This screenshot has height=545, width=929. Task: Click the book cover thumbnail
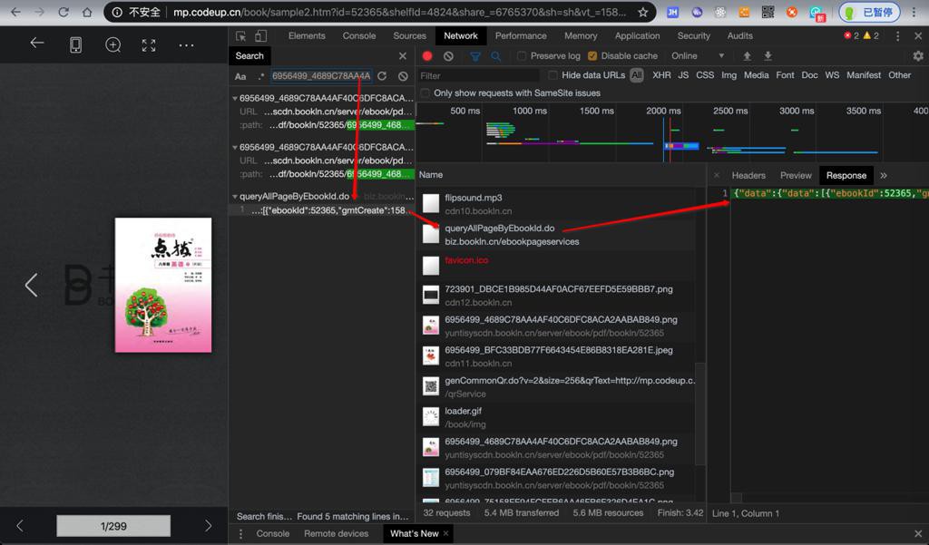pyautogui.click(x=163, y=285)
